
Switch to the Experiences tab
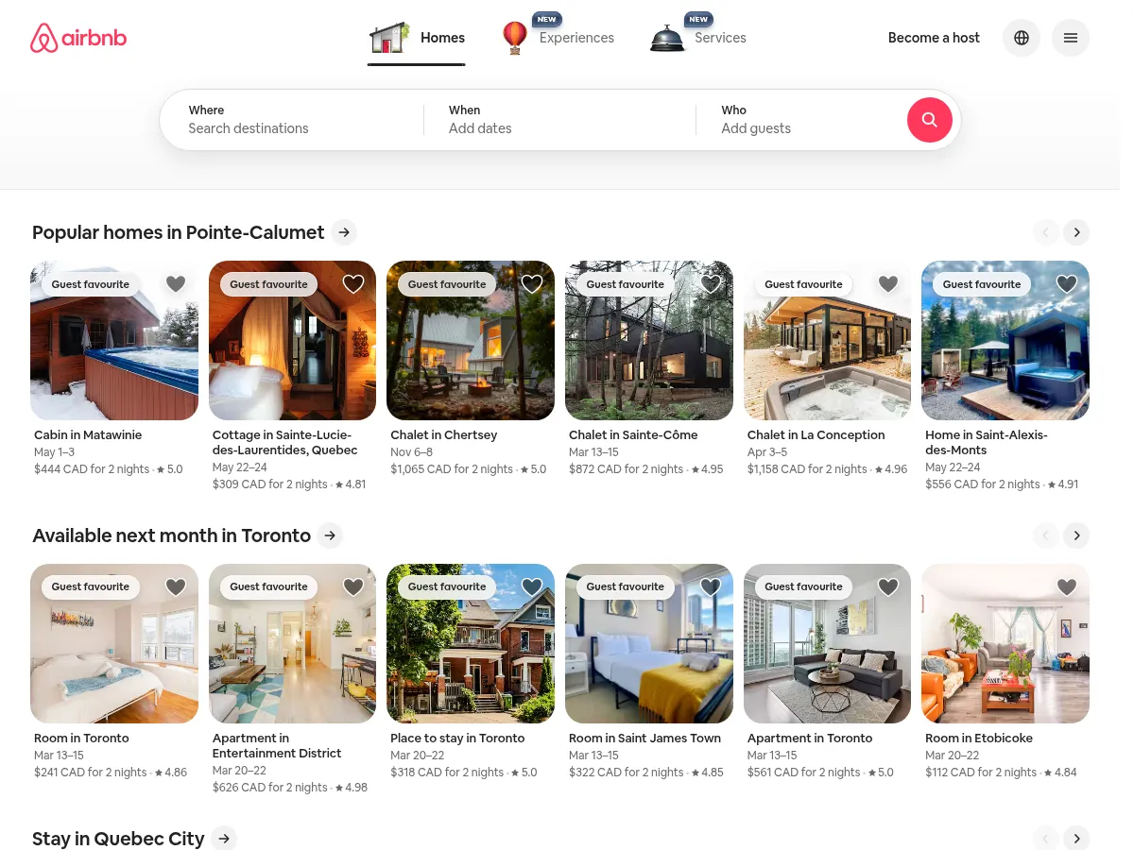pyautogui.click(x=576, y=38)
